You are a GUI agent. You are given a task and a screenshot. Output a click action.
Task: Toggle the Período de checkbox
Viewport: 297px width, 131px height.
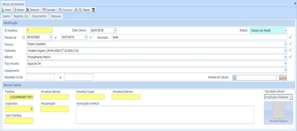click(23, 38)
